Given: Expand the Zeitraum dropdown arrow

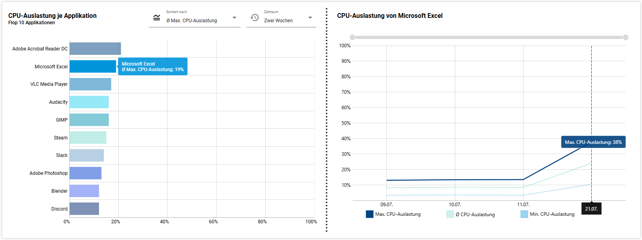Looking at the screenshot, I should click(310, 18).
